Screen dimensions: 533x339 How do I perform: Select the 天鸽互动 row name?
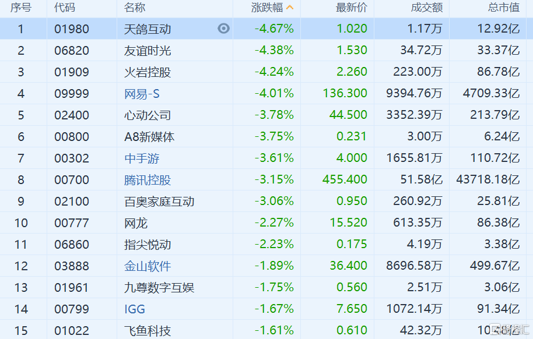click(x=148, y=29)
